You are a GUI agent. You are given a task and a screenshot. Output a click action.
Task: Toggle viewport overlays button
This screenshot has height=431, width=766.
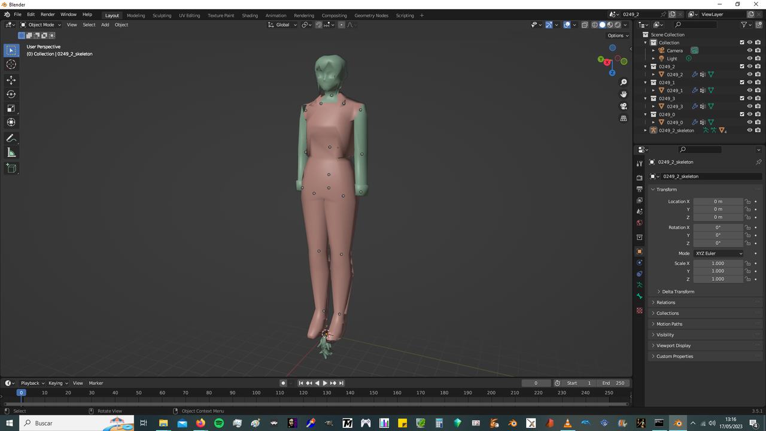[x=567, y=25]
